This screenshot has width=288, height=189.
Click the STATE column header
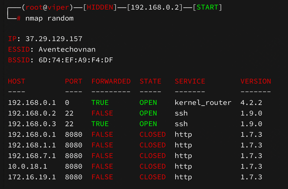(x=150, y=81)
